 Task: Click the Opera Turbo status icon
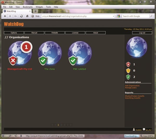pos(21,136)
